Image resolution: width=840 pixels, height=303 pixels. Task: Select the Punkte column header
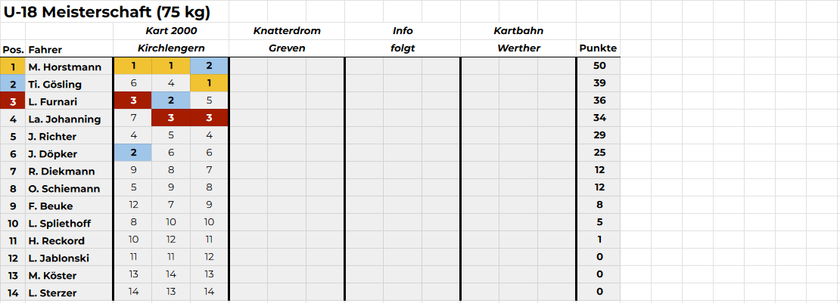pyautogui.click(x=598, y=48)
